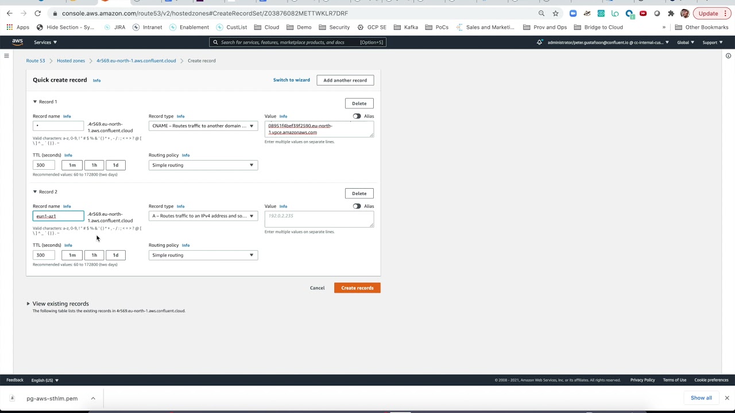Open the info panel icon at right edge
Screen dimensions: 735x413
(x=728, y=56)
